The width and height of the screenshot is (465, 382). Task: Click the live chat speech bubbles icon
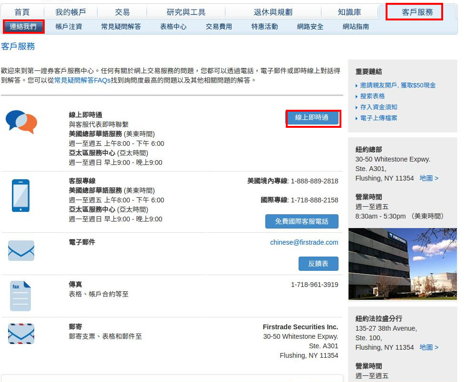click(x=21, y=122)
